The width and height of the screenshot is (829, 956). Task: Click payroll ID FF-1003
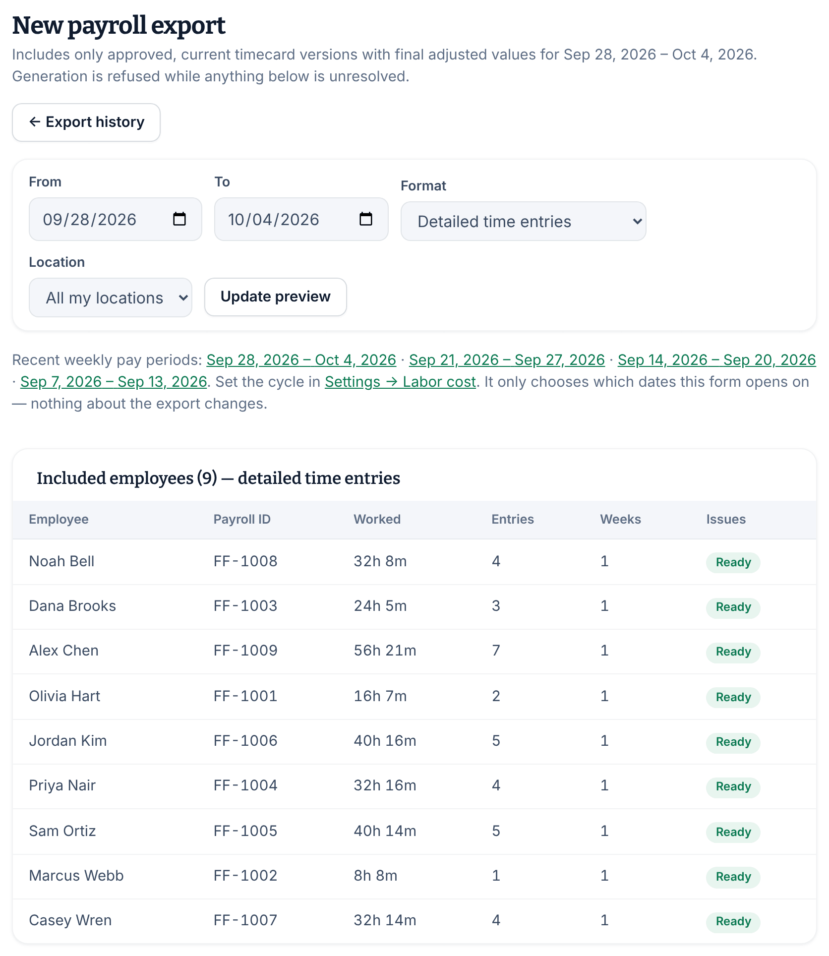[x=245, y=606]
